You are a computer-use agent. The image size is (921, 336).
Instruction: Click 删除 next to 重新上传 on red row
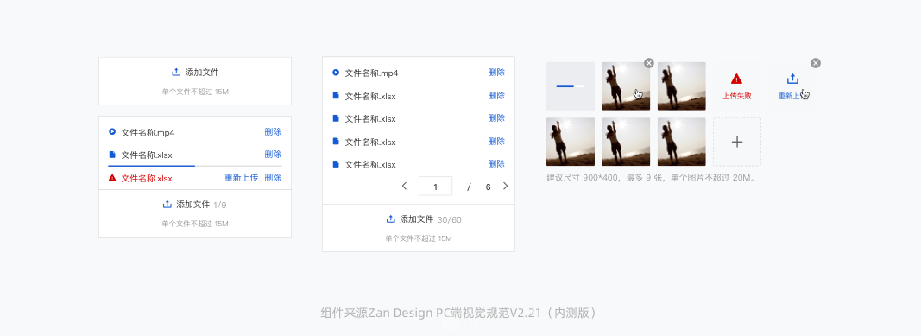[x=273, y=177]
